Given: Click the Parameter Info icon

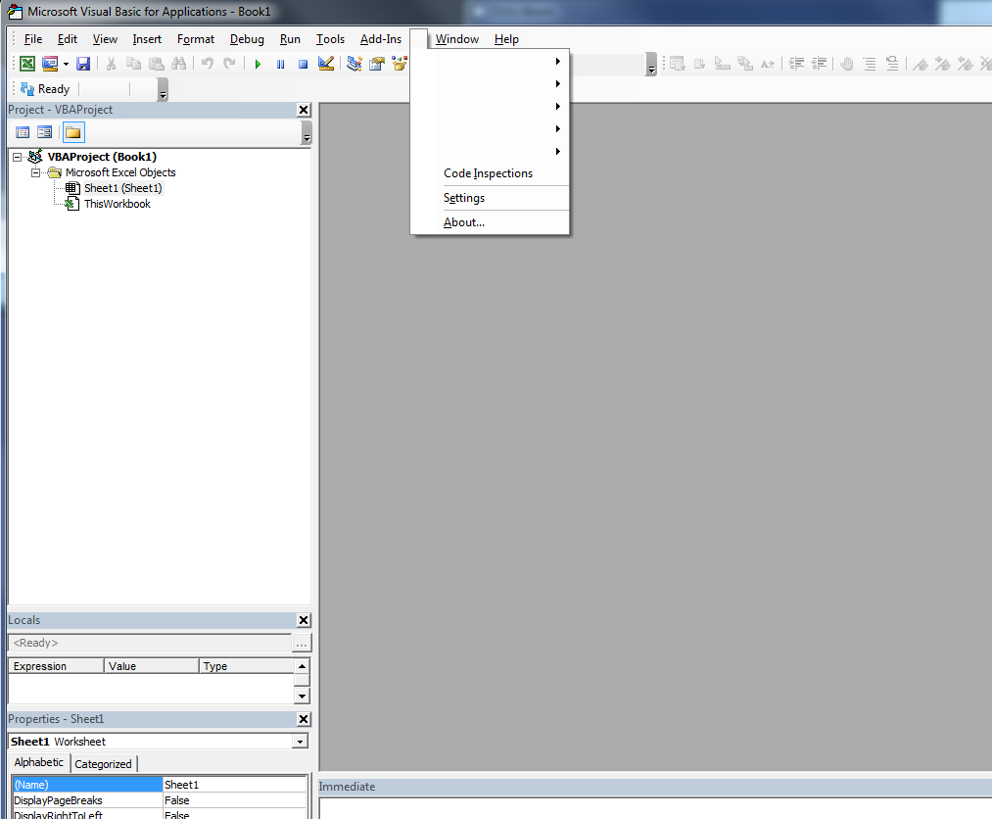Looking at the screenshot, I should 745,64.
